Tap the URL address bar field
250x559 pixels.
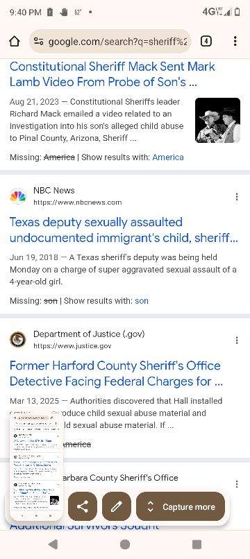(110, 42)
